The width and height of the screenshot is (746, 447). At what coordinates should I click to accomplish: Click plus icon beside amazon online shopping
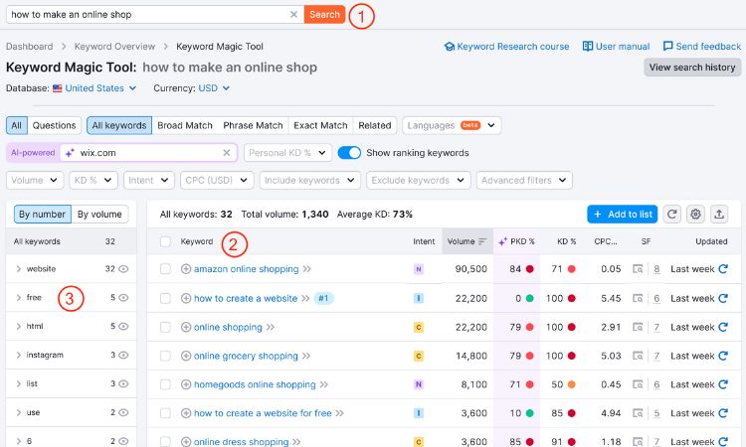(x=186, y=269)
